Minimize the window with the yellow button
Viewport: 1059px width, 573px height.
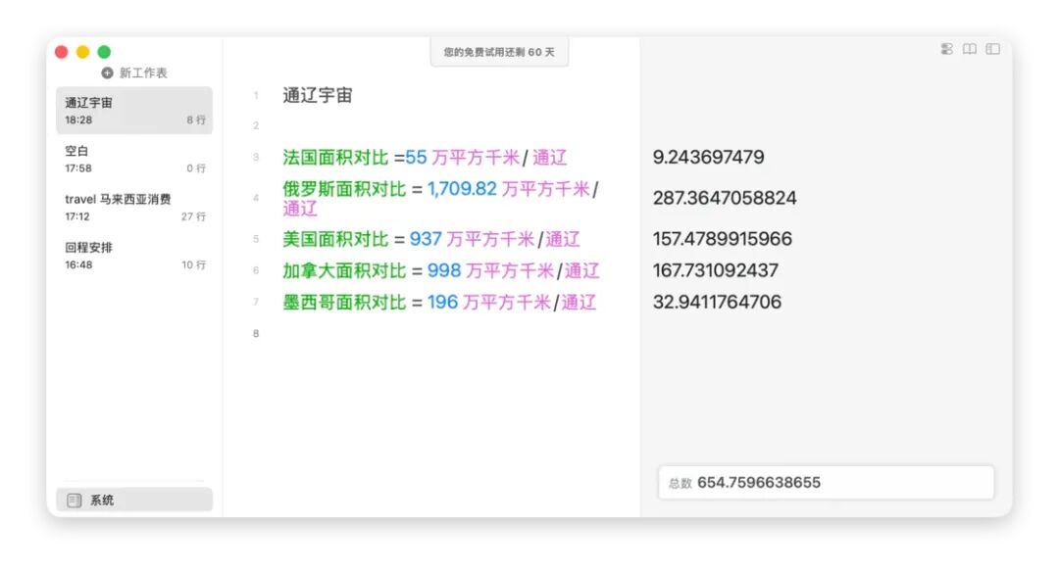83,52
